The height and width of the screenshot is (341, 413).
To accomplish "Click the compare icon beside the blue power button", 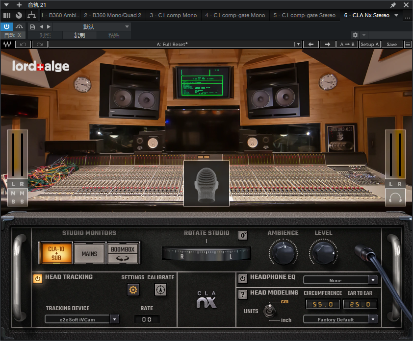I will (x=19, y=26).
